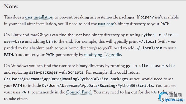
Task: Click the code word "bin" before "to the end"
Action: (x=49, y=41)
